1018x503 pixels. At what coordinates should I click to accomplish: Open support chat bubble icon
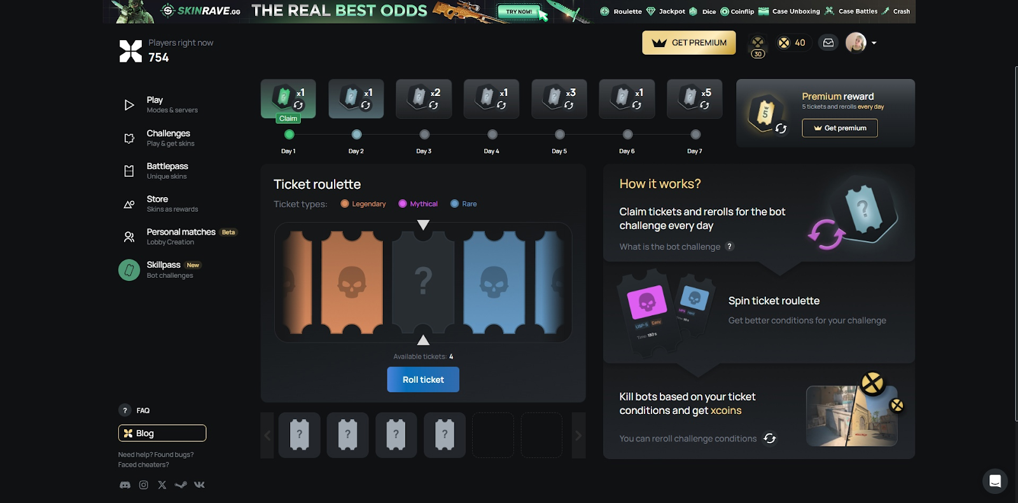pos(995,481)
